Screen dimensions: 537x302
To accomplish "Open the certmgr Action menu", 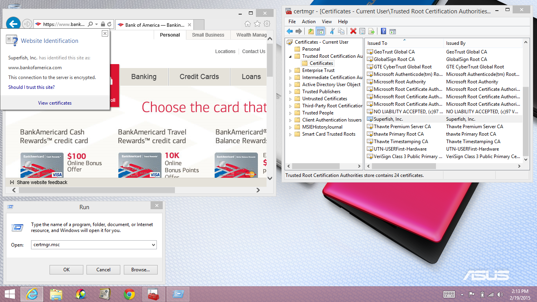I will (309, 22).
